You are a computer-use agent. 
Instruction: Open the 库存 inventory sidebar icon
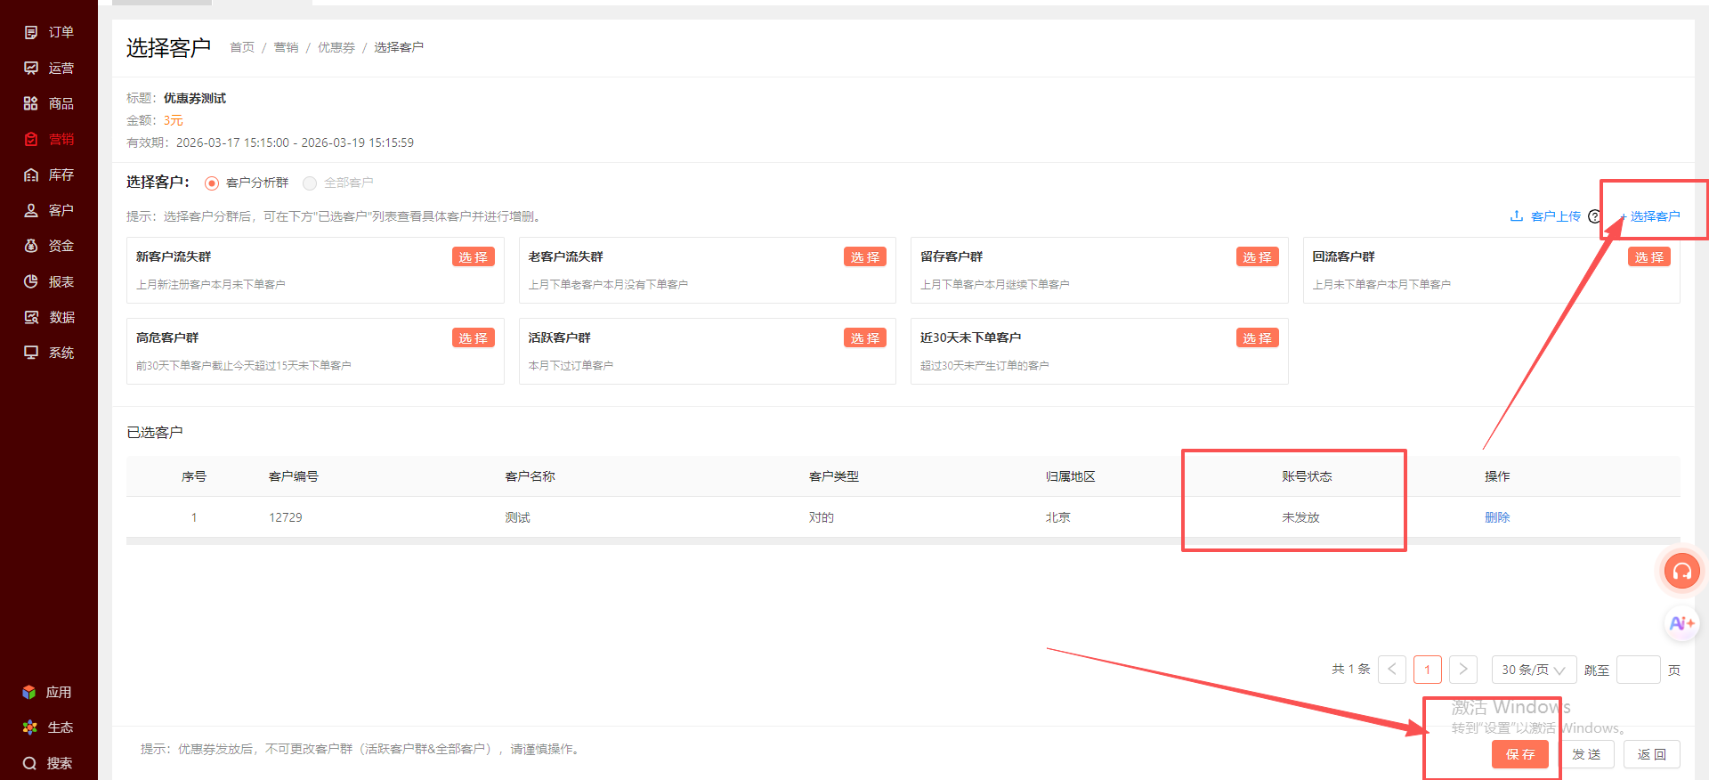31,175
